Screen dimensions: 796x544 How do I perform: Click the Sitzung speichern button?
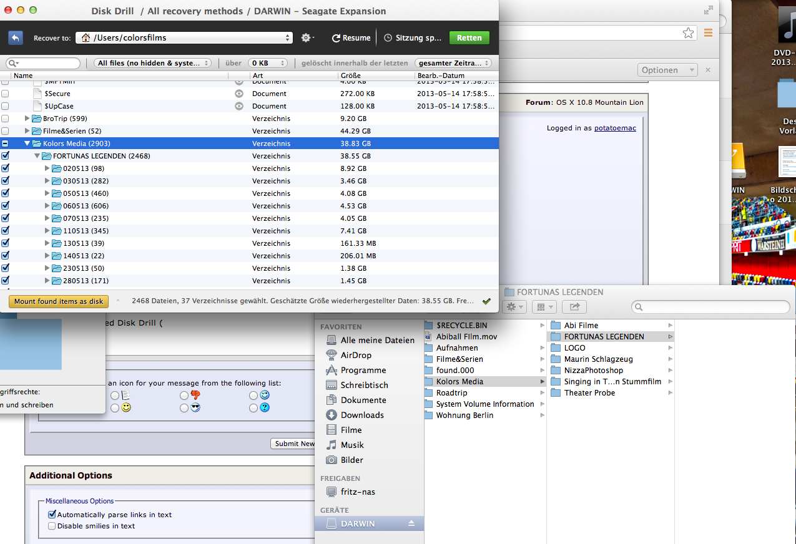[x=412, y=37]
